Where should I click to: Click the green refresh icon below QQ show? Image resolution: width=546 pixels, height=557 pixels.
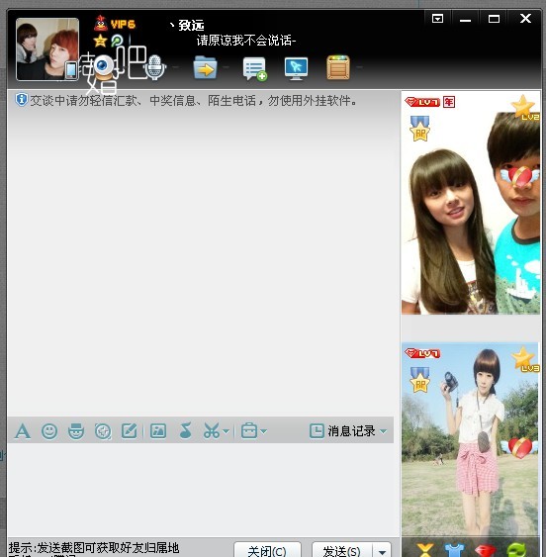click(x=517, y=550)
